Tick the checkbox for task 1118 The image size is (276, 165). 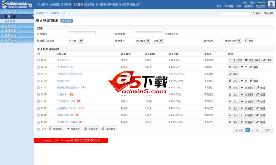[39, 102]
